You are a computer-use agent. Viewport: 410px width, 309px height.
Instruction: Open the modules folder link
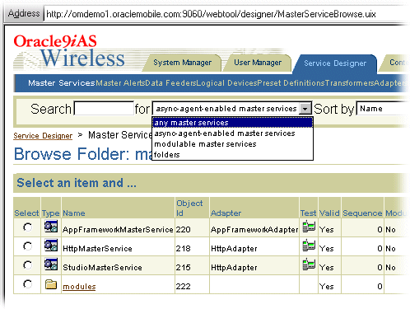click(79, 287)
